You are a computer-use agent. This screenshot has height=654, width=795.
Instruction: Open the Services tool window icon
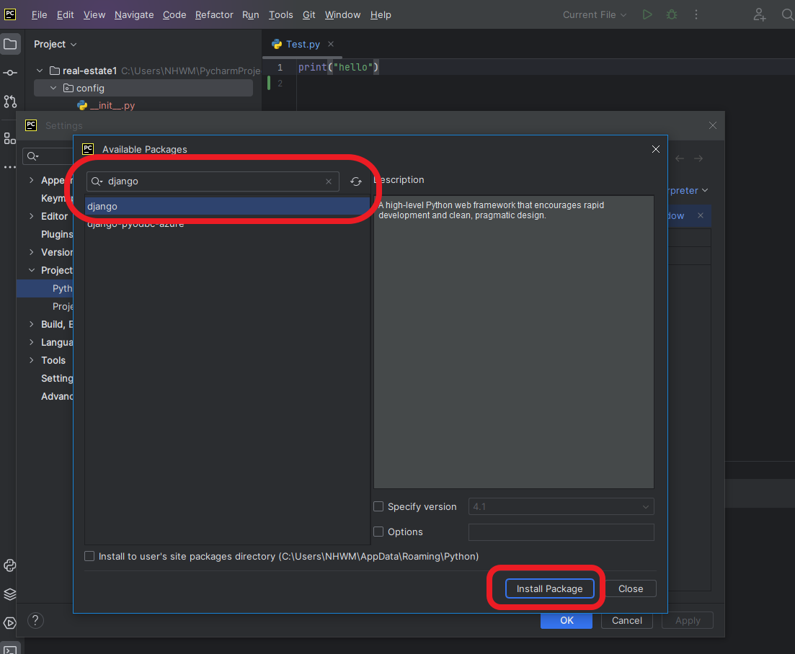pyautogui.click(x=10, y=622)
